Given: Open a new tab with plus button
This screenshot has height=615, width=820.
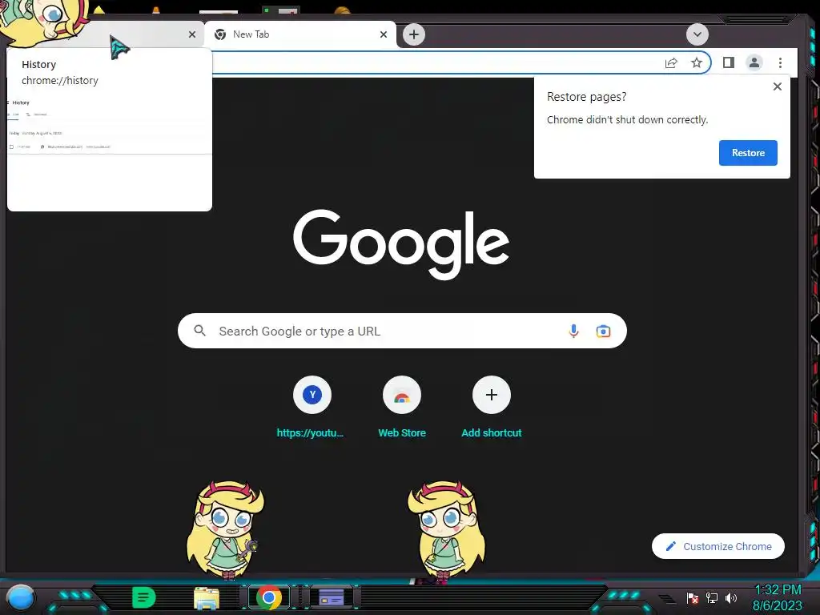Looking at the screenshot, I should tap(414, 34).
